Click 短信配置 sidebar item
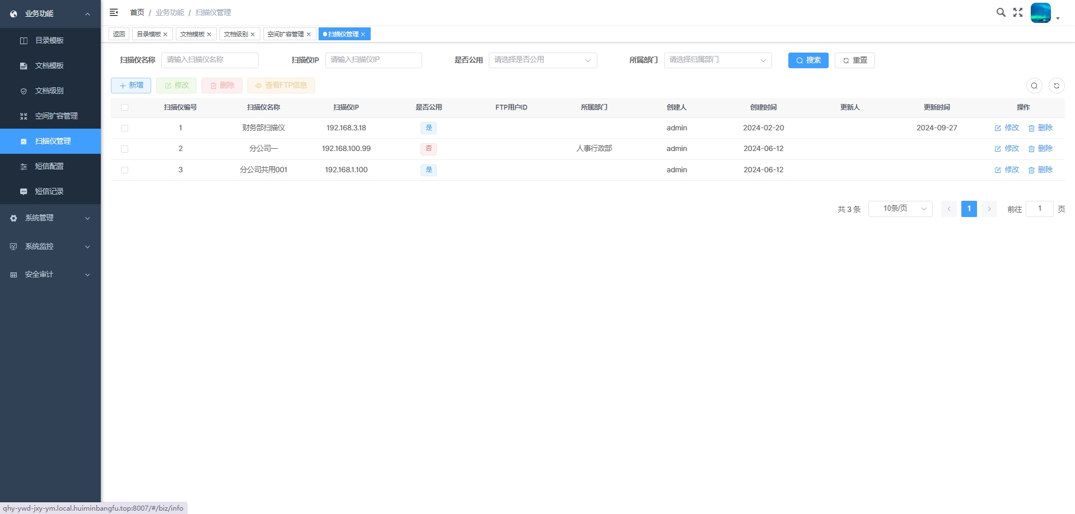The height and width of the screenshot is (514, 1075). pyautogui.click(x=50, y=166)
